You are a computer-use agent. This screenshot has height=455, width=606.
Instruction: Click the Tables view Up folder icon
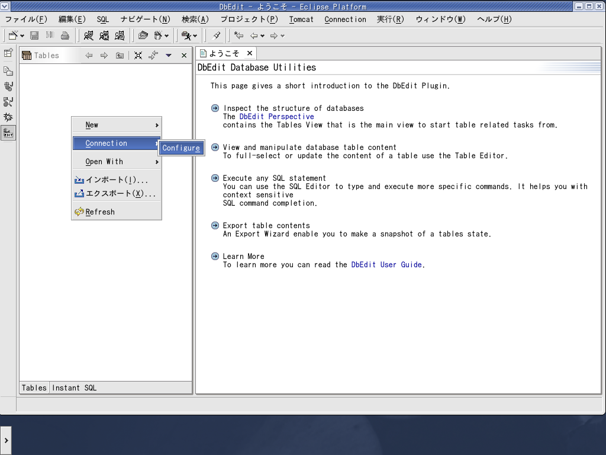click(x=120, y=55)
